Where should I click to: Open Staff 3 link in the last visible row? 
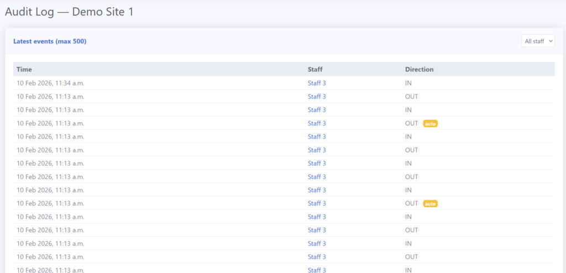317,270
